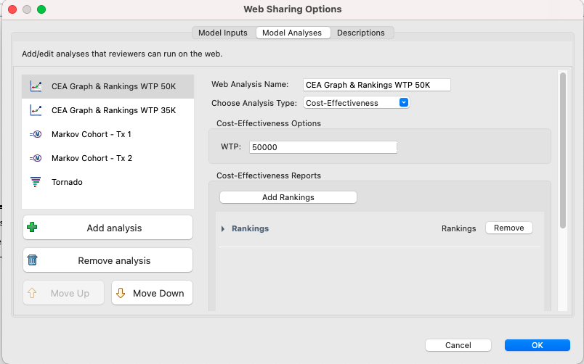Confirm with the OK button
The width and height of the screenshot is (584, 364).
point(537,345)
